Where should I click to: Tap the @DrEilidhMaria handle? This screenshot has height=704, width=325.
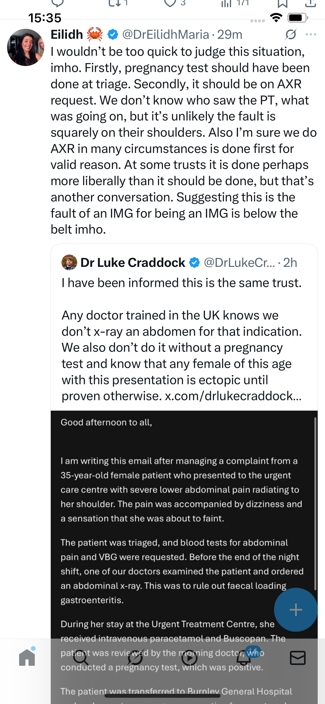[x=165, y=35]
